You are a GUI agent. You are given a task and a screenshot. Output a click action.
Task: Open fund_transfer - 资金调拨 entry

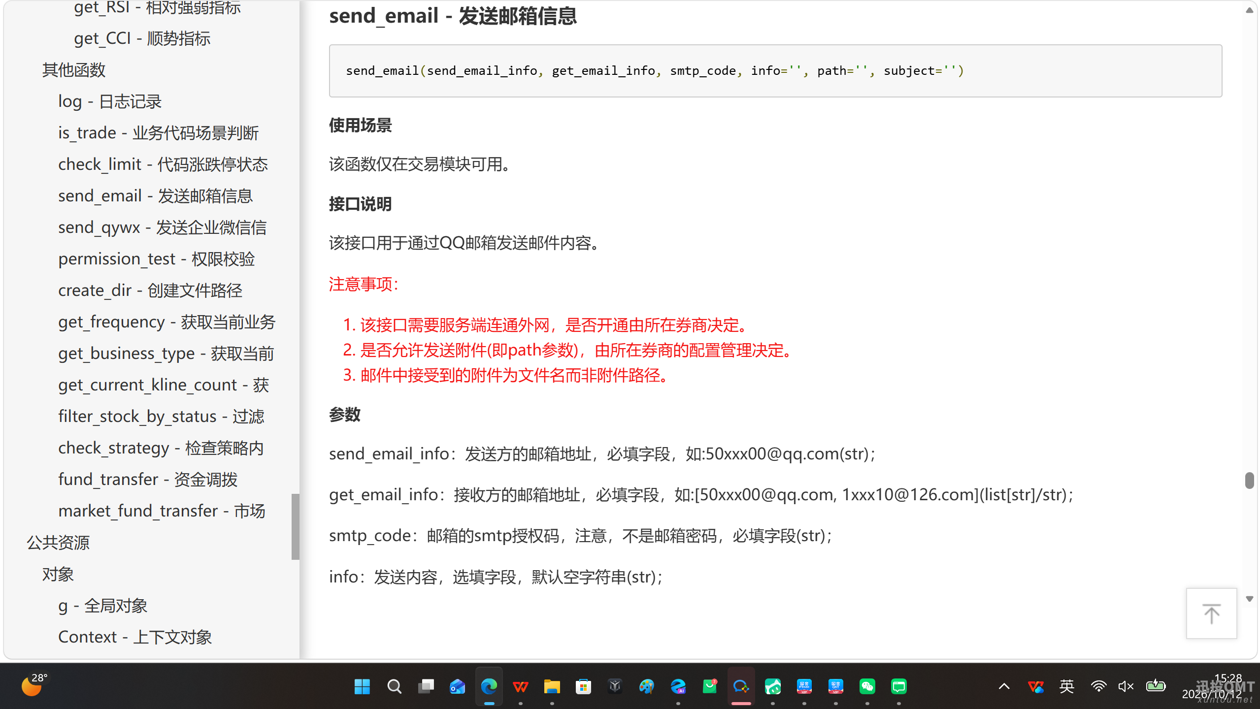(x=148, y=480)
